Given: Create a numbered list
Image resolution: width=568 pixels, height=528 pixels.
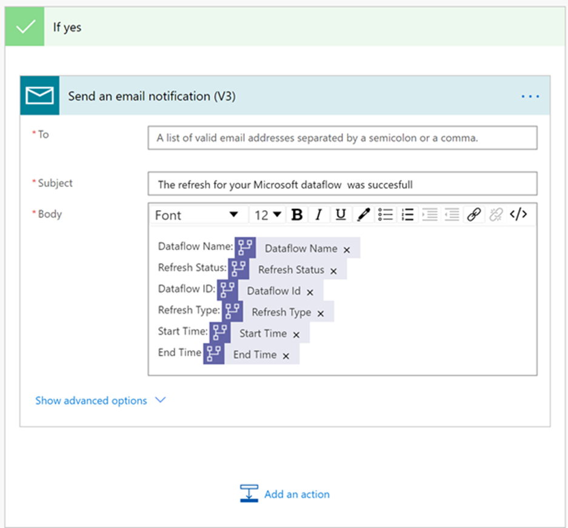Looking at the screenshot, I should [x=407, y=214].
